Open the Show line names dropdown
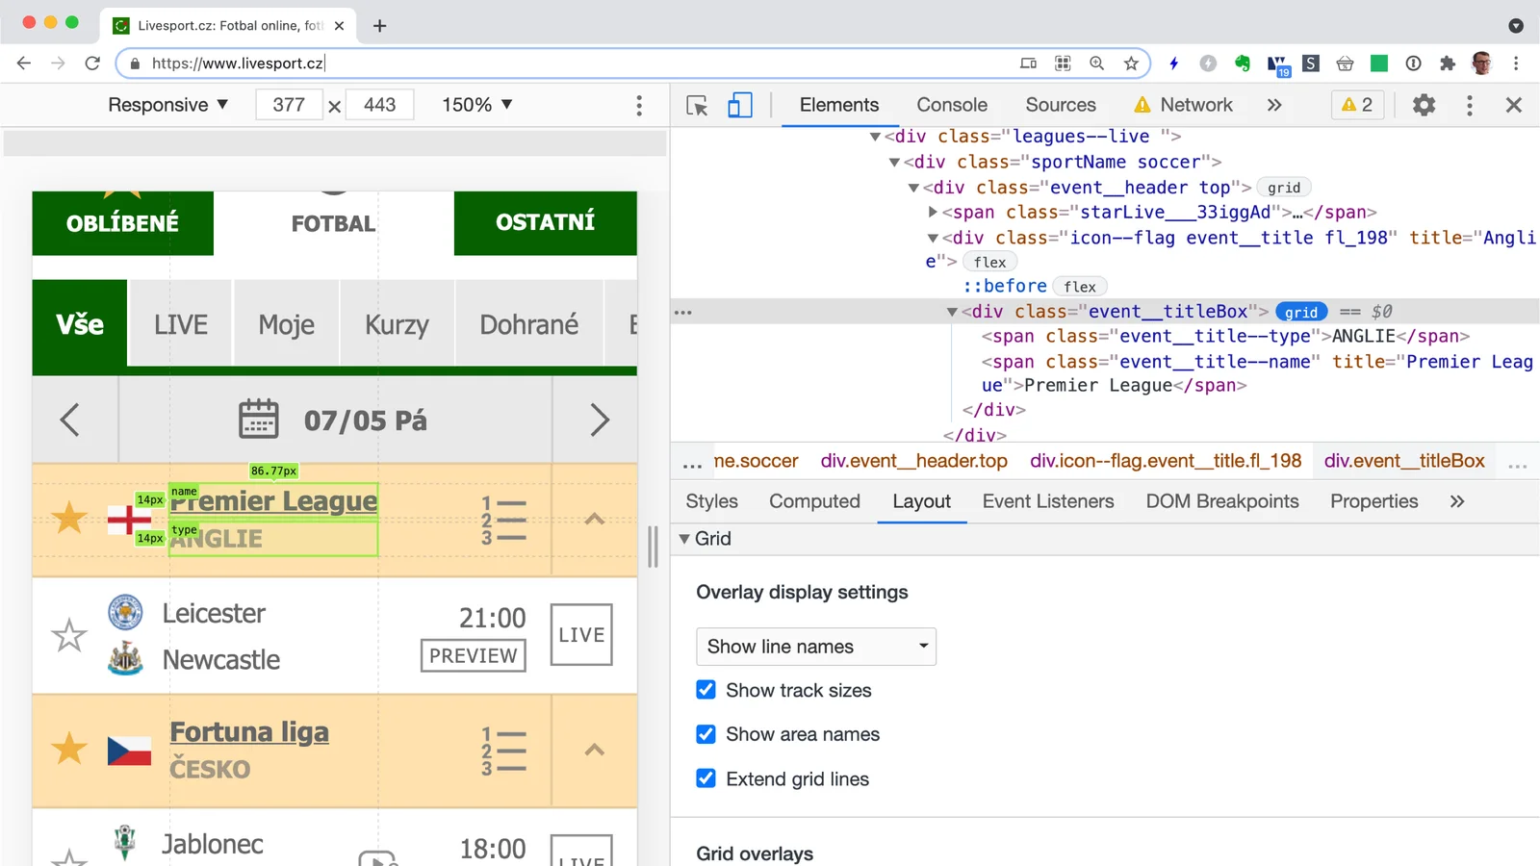The width and height of the screenshot is (1540, 866). (x=815, y=646)
